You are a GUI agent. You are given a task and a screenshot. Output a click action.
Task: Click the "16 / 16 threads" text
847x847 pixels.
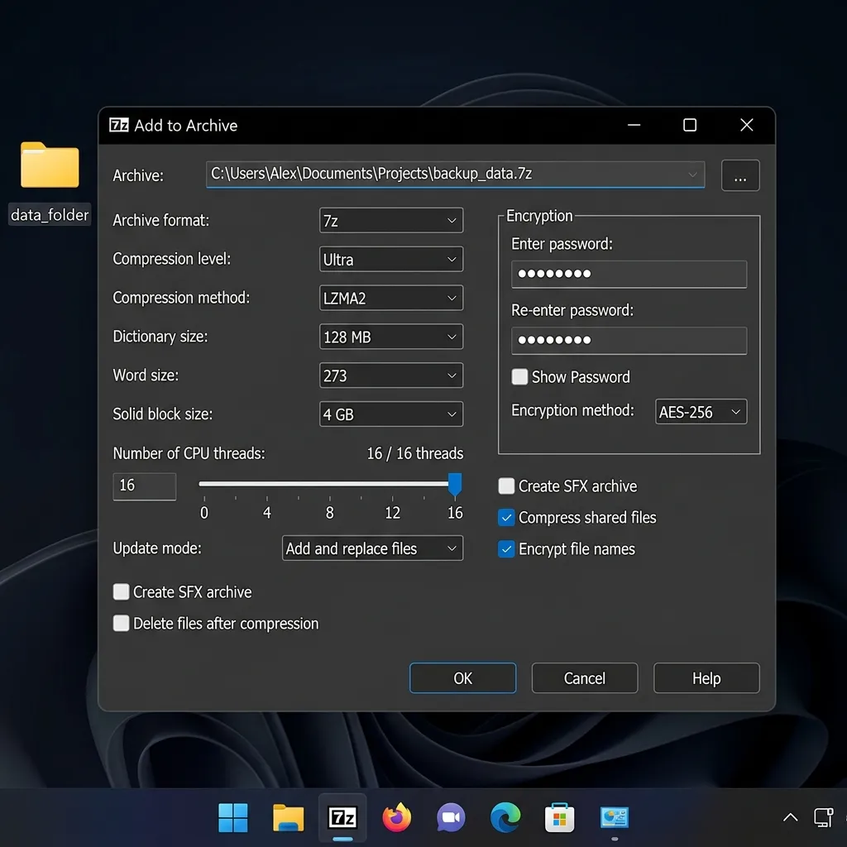[x=415, y=453]
